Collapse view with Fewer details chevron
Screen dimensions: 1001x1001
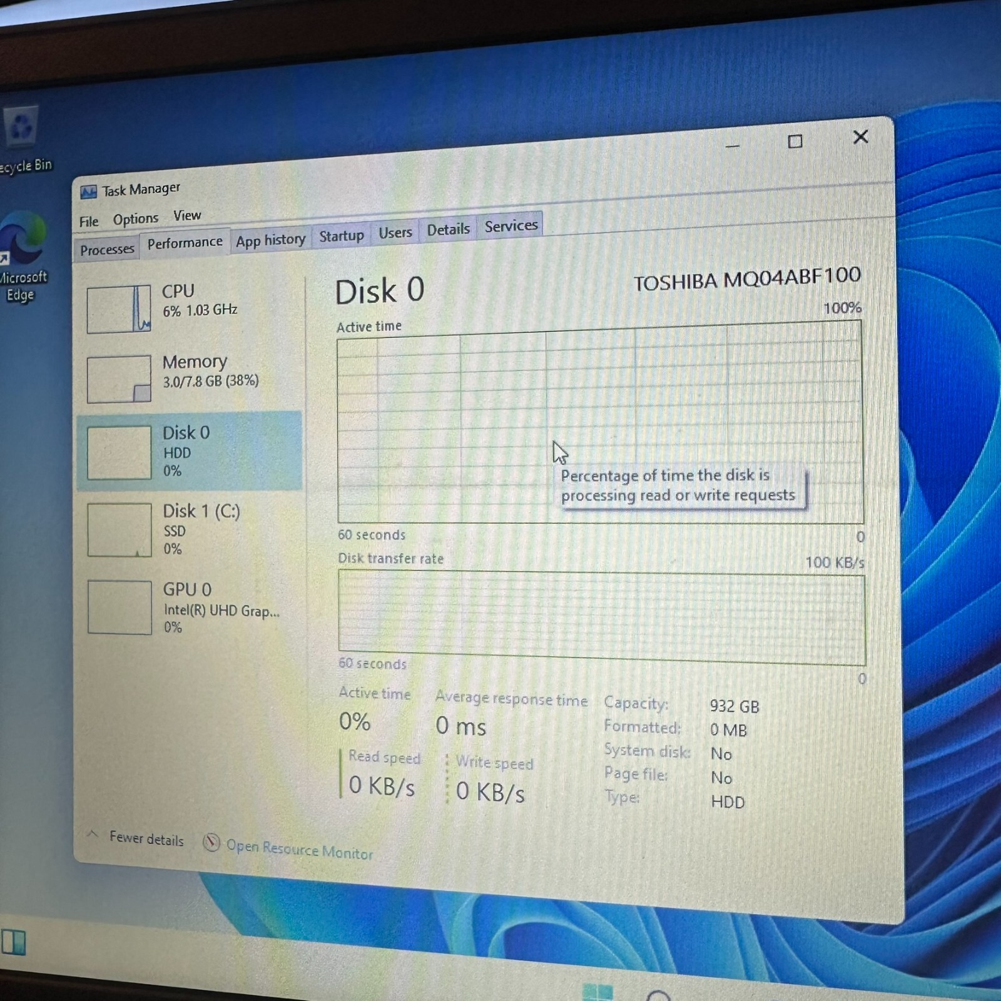92,834
